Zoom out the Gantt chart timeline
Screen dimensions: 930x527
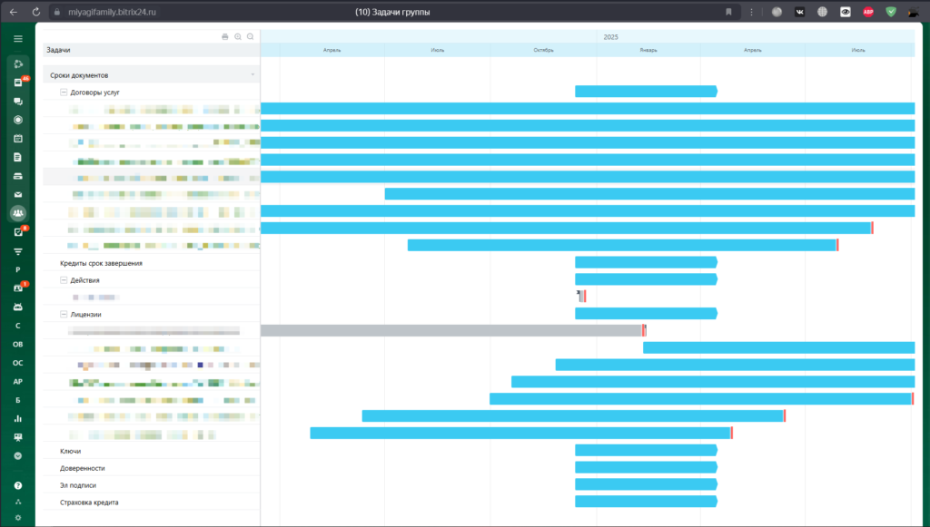point(250,36)
